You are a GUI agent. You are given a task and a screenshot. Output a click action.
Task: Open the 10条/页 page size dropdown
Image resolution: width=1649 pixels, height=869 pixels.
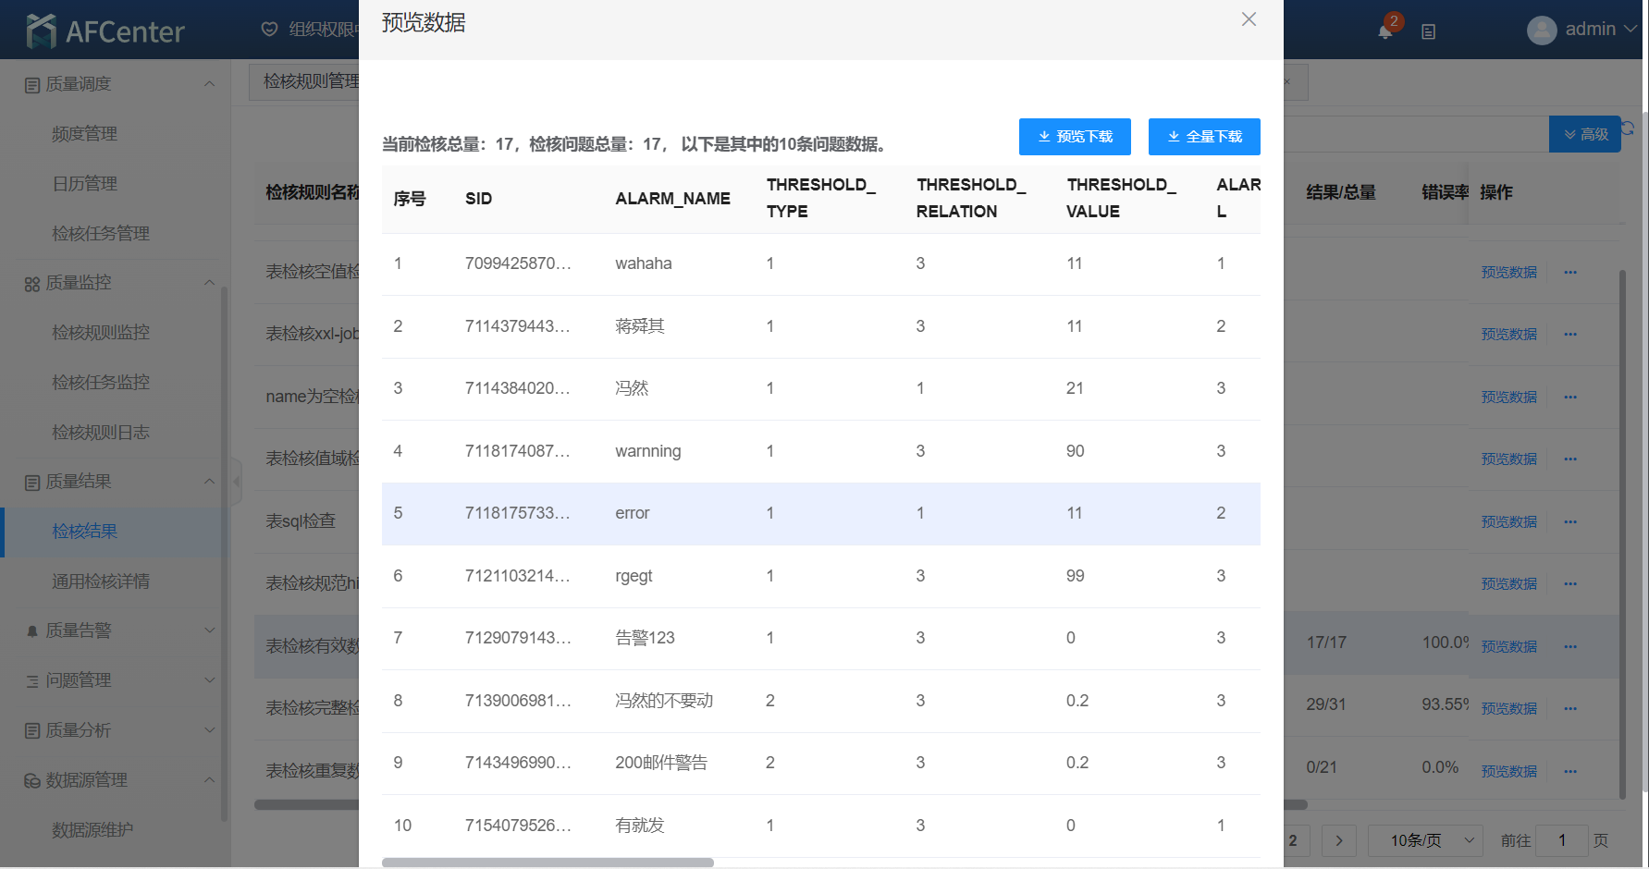[x=1424, y=840]
